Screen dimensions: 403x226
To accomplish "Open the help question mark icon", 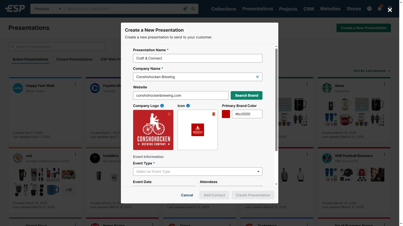I will [369, 9].
